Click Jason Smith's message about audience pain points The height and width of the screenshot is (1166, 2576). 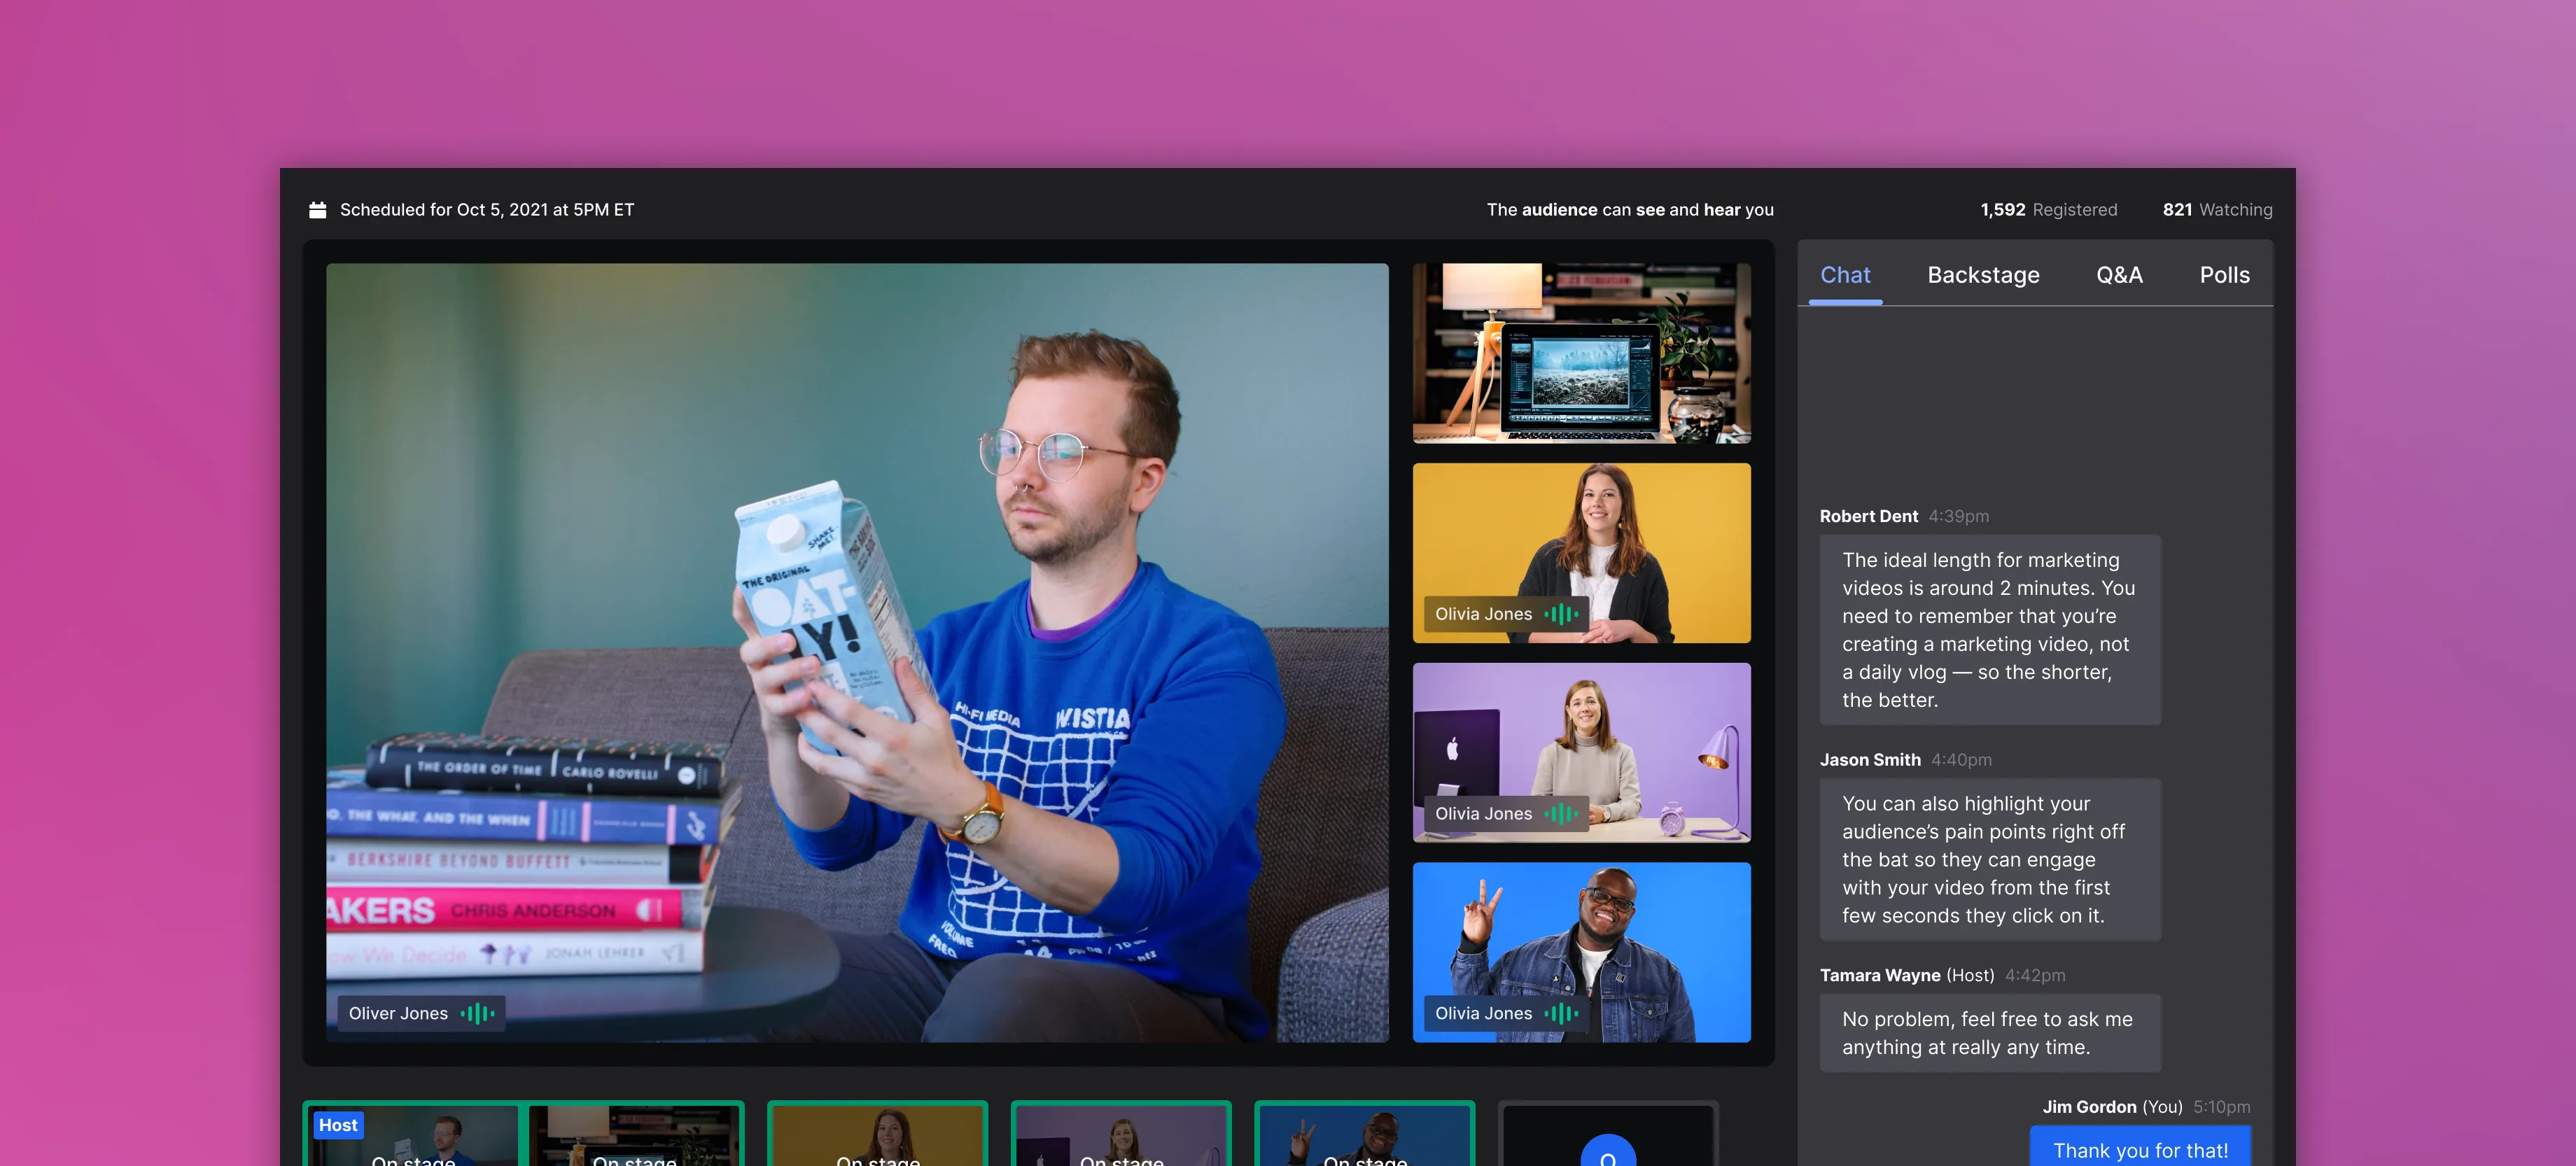(1990, 860)
